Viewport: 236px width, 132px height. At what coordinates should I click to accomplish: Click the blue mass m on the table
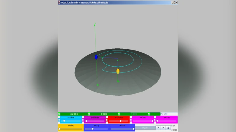pos(96,57)
